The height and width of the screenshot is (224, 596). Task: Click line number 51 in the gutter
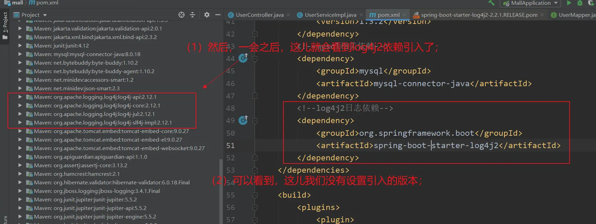[x=231, y=146]
